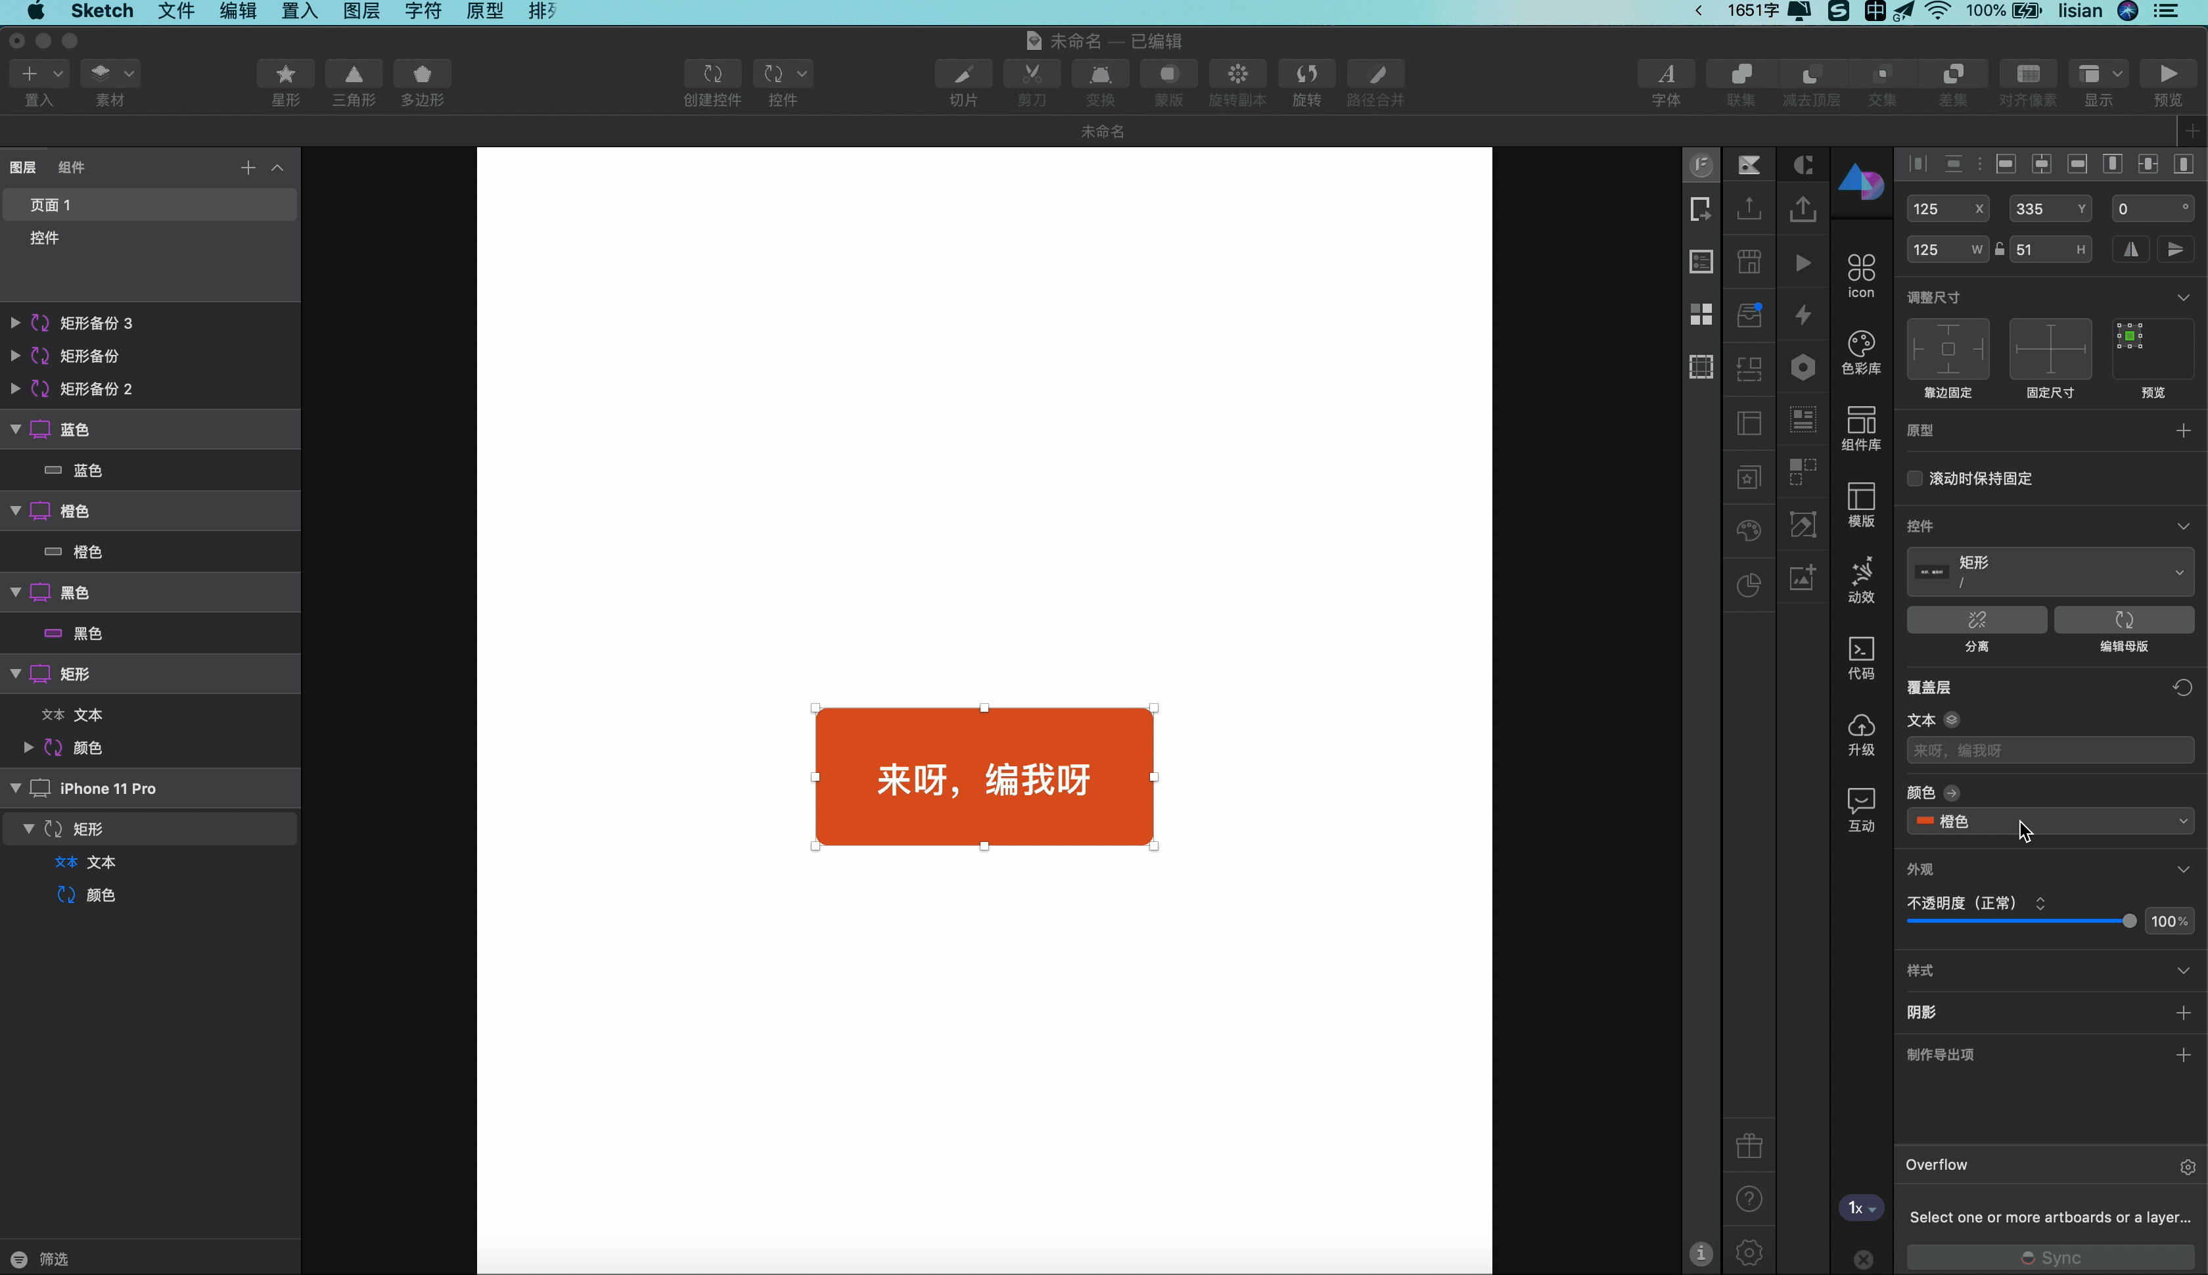Open the 图层 menu in menu bar
The image size is (2208, 1275).
click(x=361, y=11)
